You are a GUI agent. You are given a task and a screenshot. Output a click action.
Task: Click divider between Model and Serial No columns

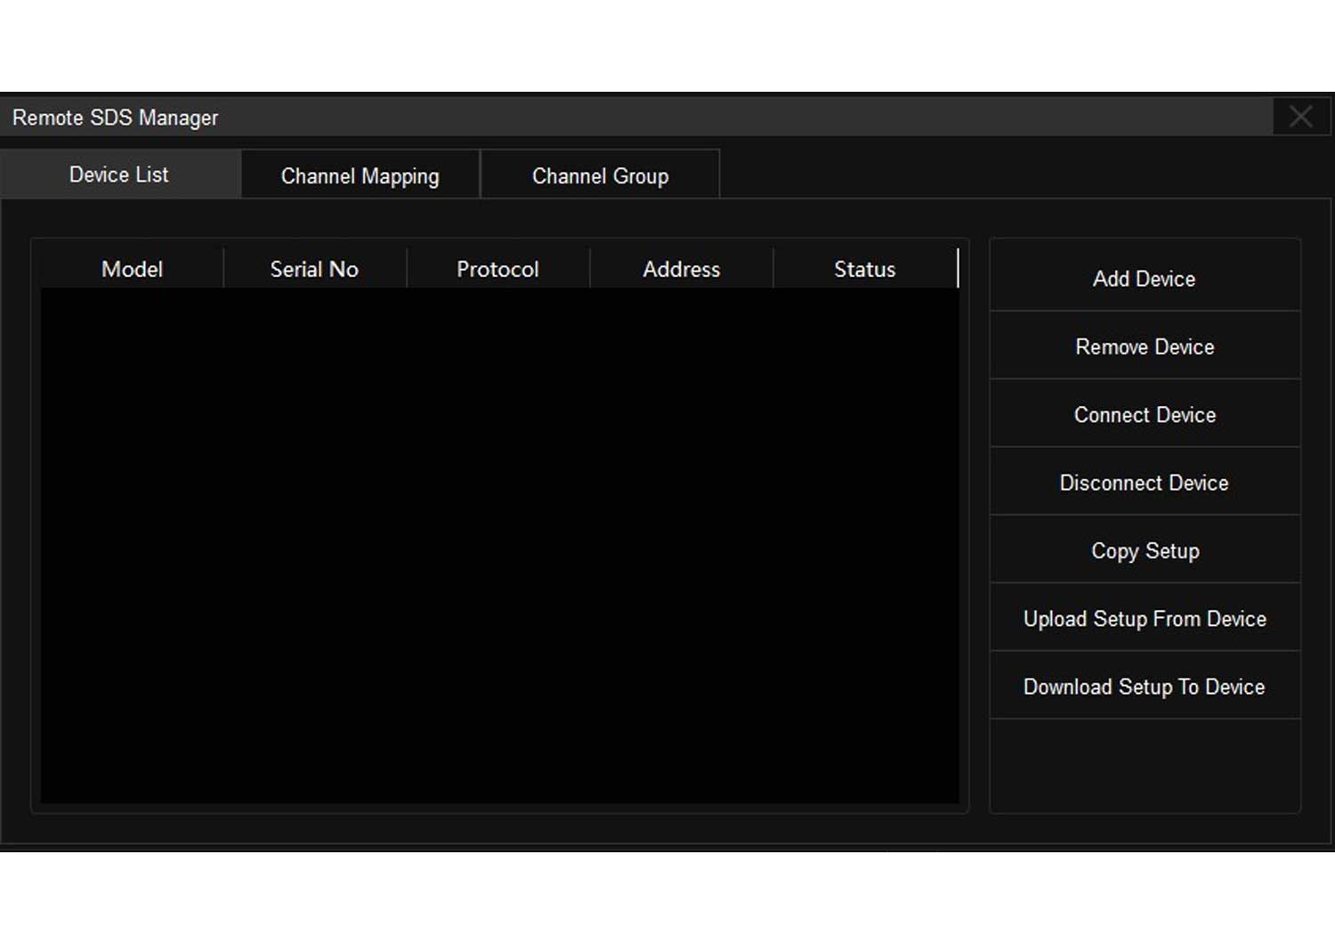coord(223,269)
